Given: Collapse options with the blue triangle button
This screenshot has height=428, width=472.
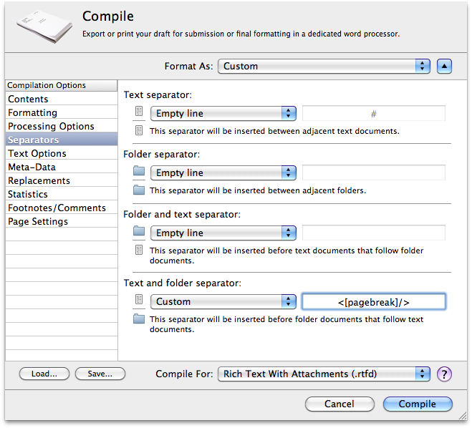Looking at the screenshot, I should pyautogui.click(x=444, y=66).
